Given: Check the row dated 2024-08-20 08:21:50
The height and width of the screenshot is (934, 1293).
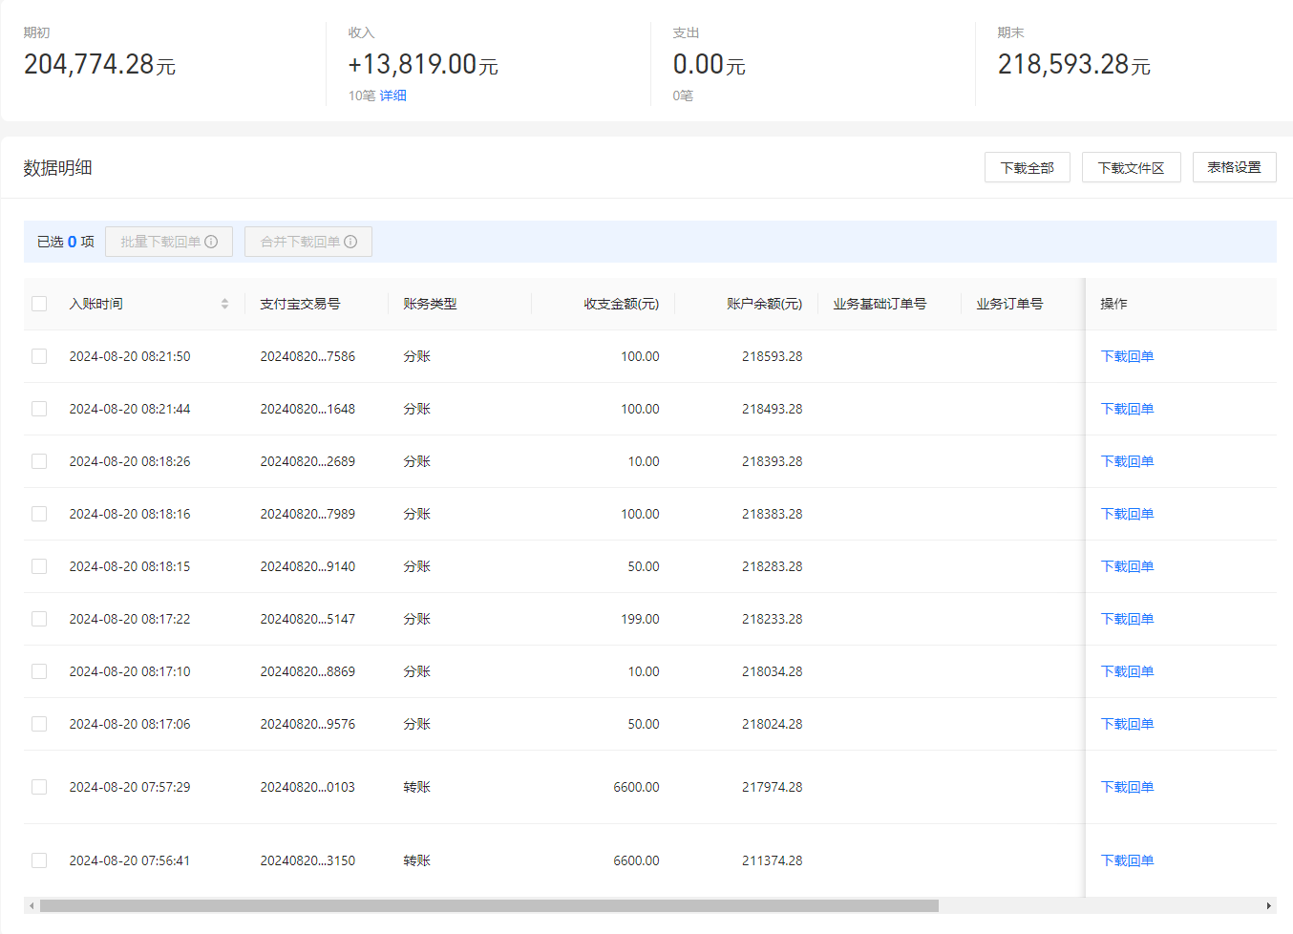Looking at the screenshot, I should [x=39, y=356].
